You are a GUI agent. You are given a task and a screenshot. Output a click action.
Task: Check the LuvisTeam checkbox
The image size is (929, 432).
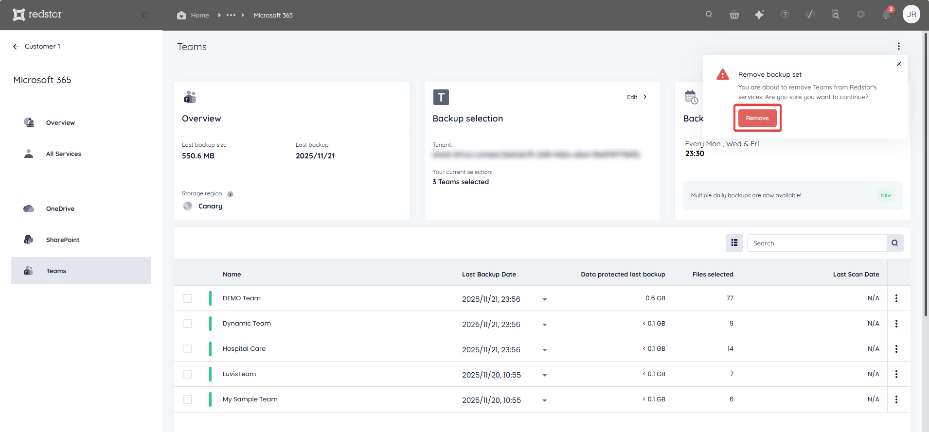188,374
